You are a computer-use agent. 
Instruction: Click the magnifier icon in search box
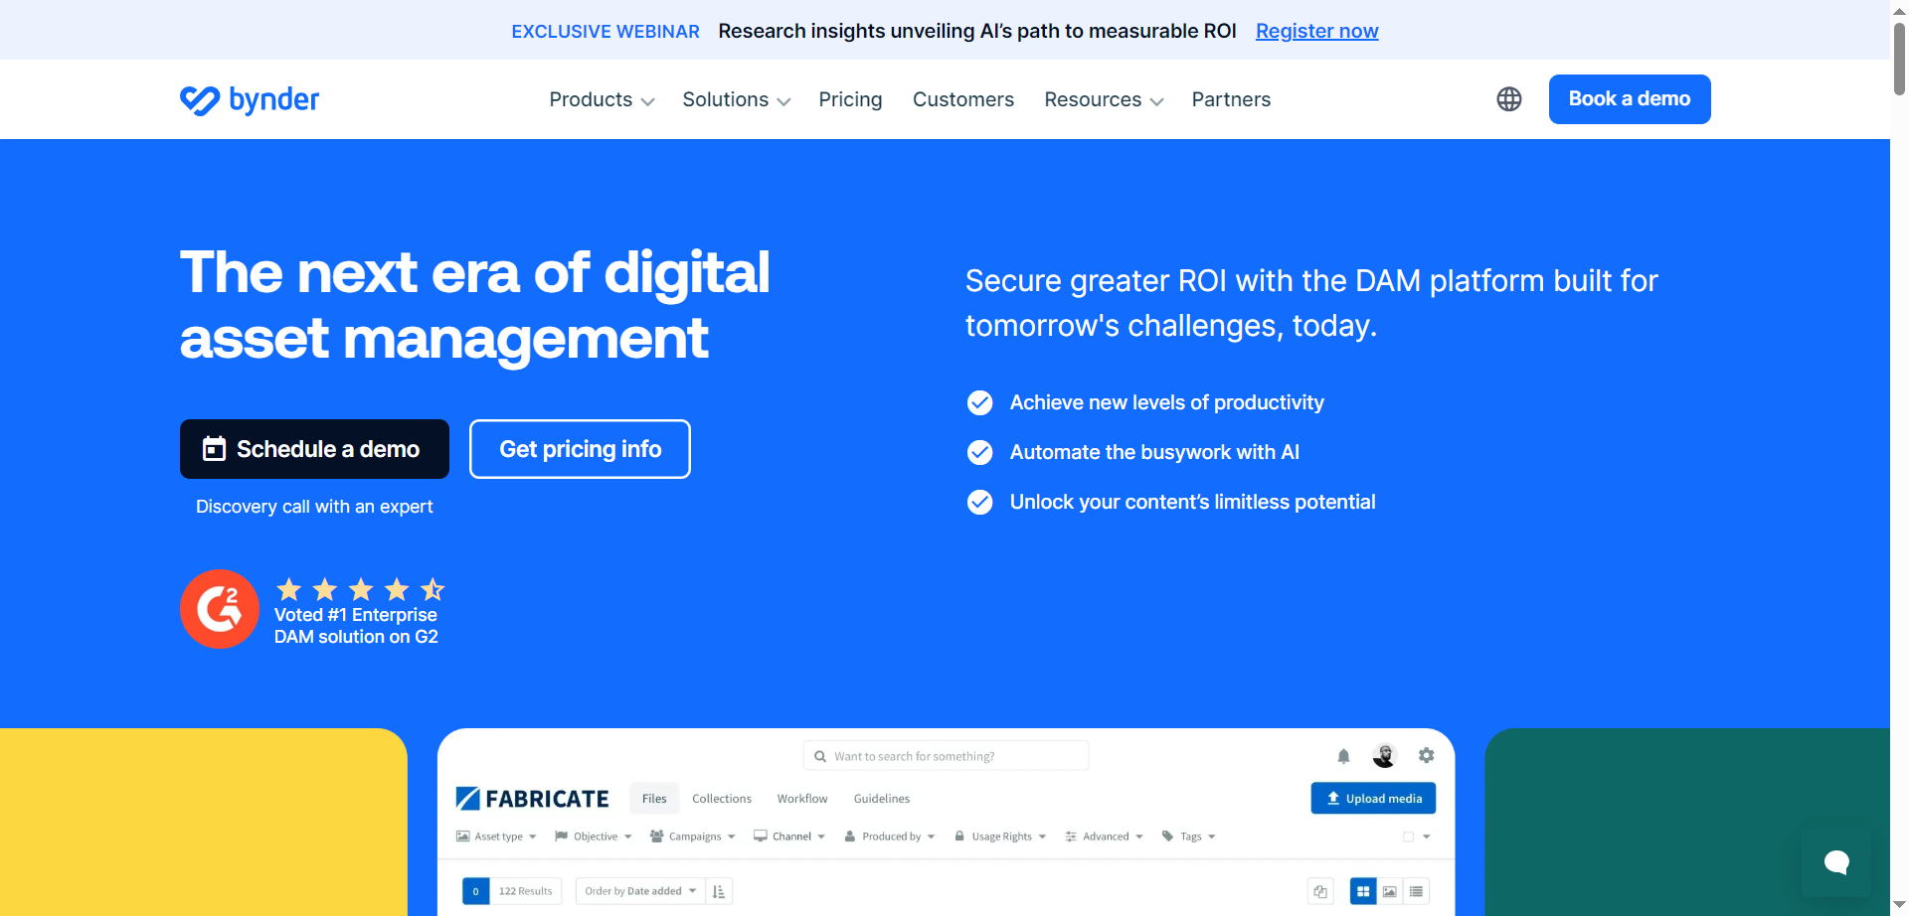click(820, 756)
